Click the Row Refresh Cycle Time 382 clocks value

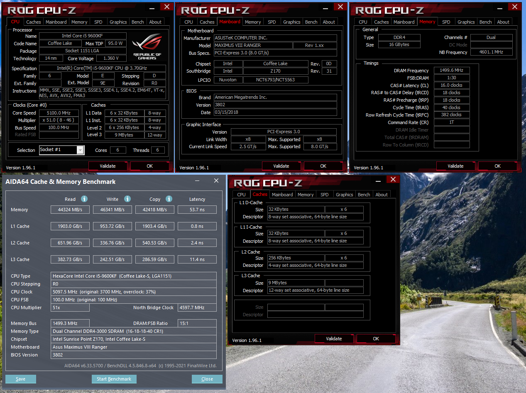pos(452,115)
